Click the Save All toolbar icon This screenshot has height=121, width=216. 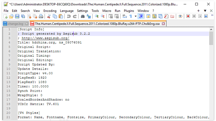coord(23,17)
